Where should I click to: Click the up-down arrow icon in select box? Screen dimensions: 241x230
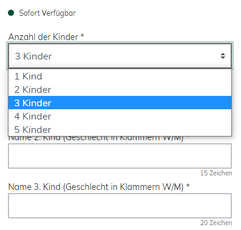pyautogui.click(x=223, y=56)
